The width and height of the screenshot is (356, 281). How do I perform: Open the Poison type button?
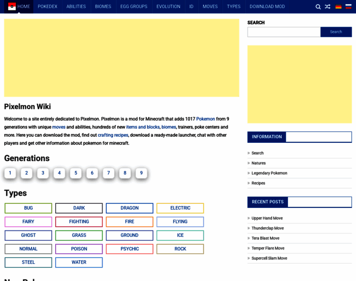pyautogui.click(x=79, y=249)
